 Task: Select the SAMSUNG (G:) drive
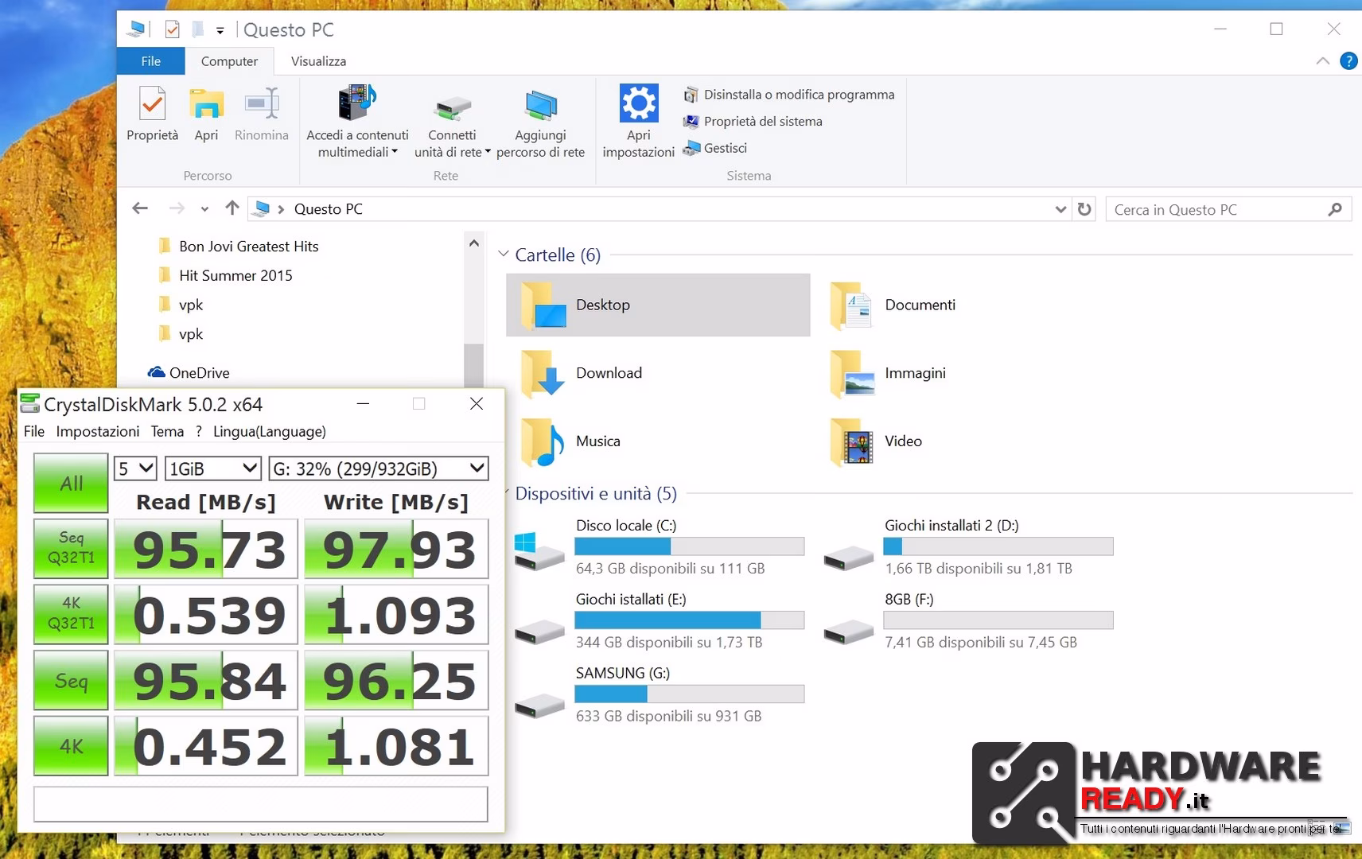click(x=659, y=694)
